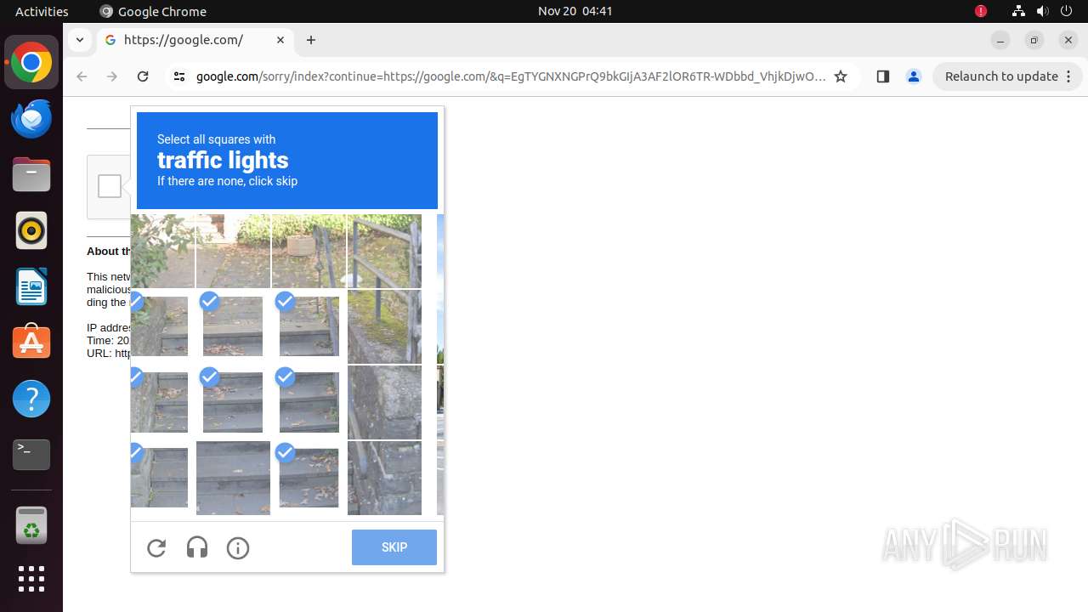Deselect bottom-row first-column stair tile
The width and height of the screenshot is (1088, 612).
click(160, 478)
